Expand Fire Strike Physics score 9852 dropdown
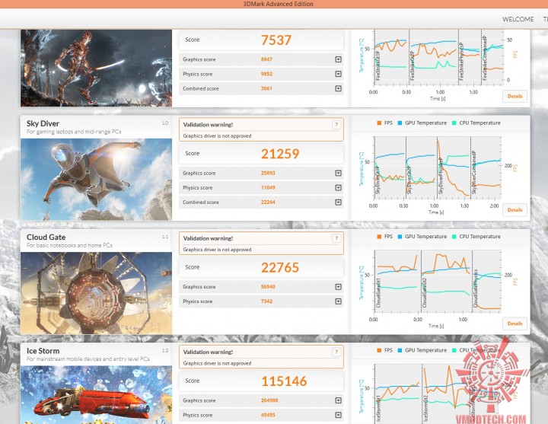This screenshot has width=548, height=424. point(338,74)
